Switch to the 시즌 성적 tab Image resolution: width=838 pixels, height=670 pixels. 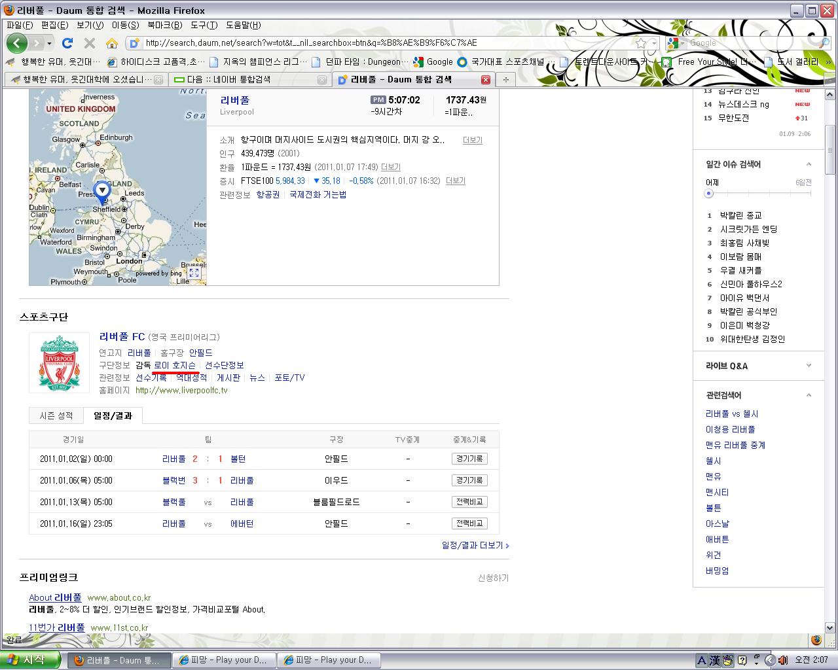coord(56,415)
